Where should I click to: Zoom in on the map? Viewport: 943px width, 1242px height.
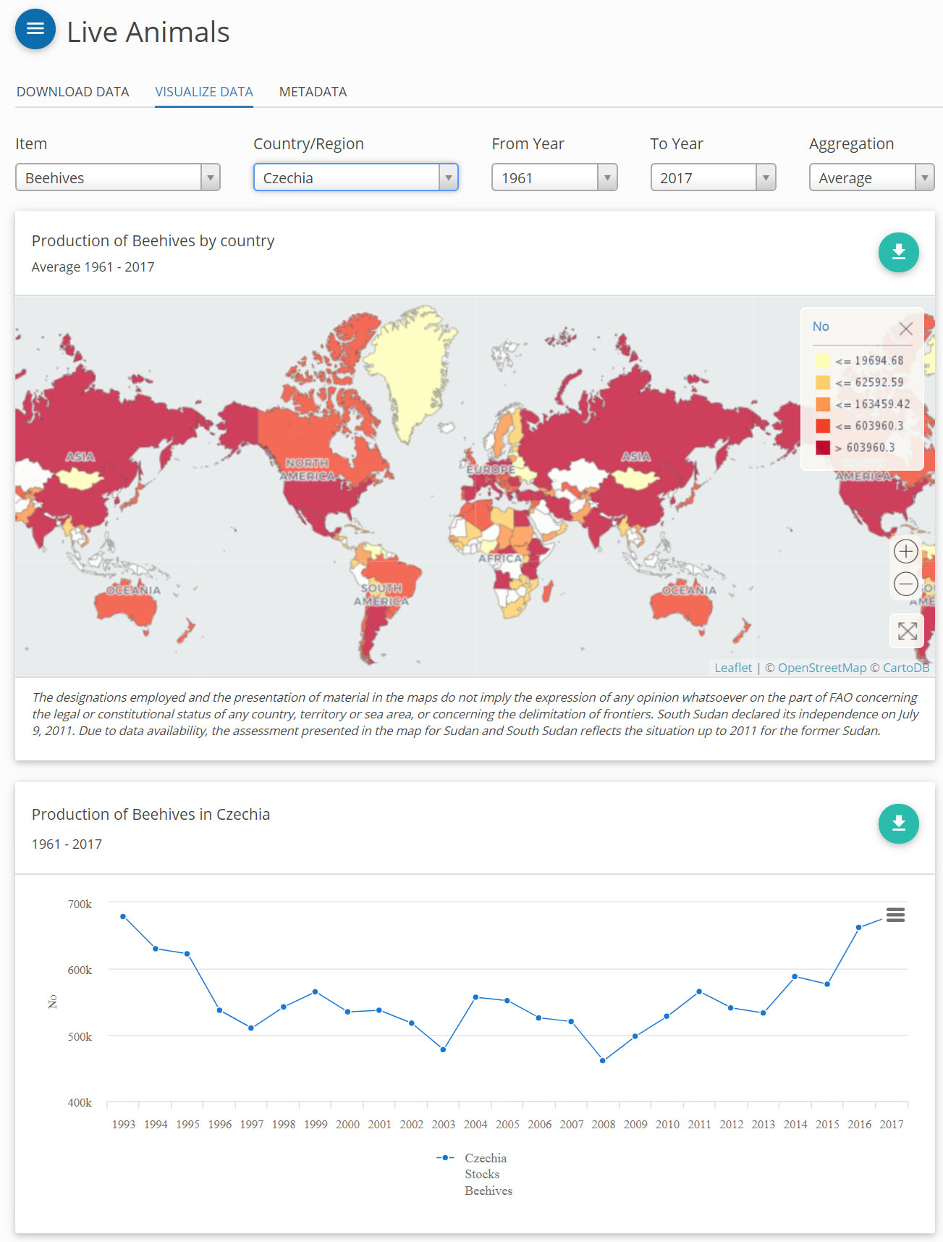tap(905, 552)
